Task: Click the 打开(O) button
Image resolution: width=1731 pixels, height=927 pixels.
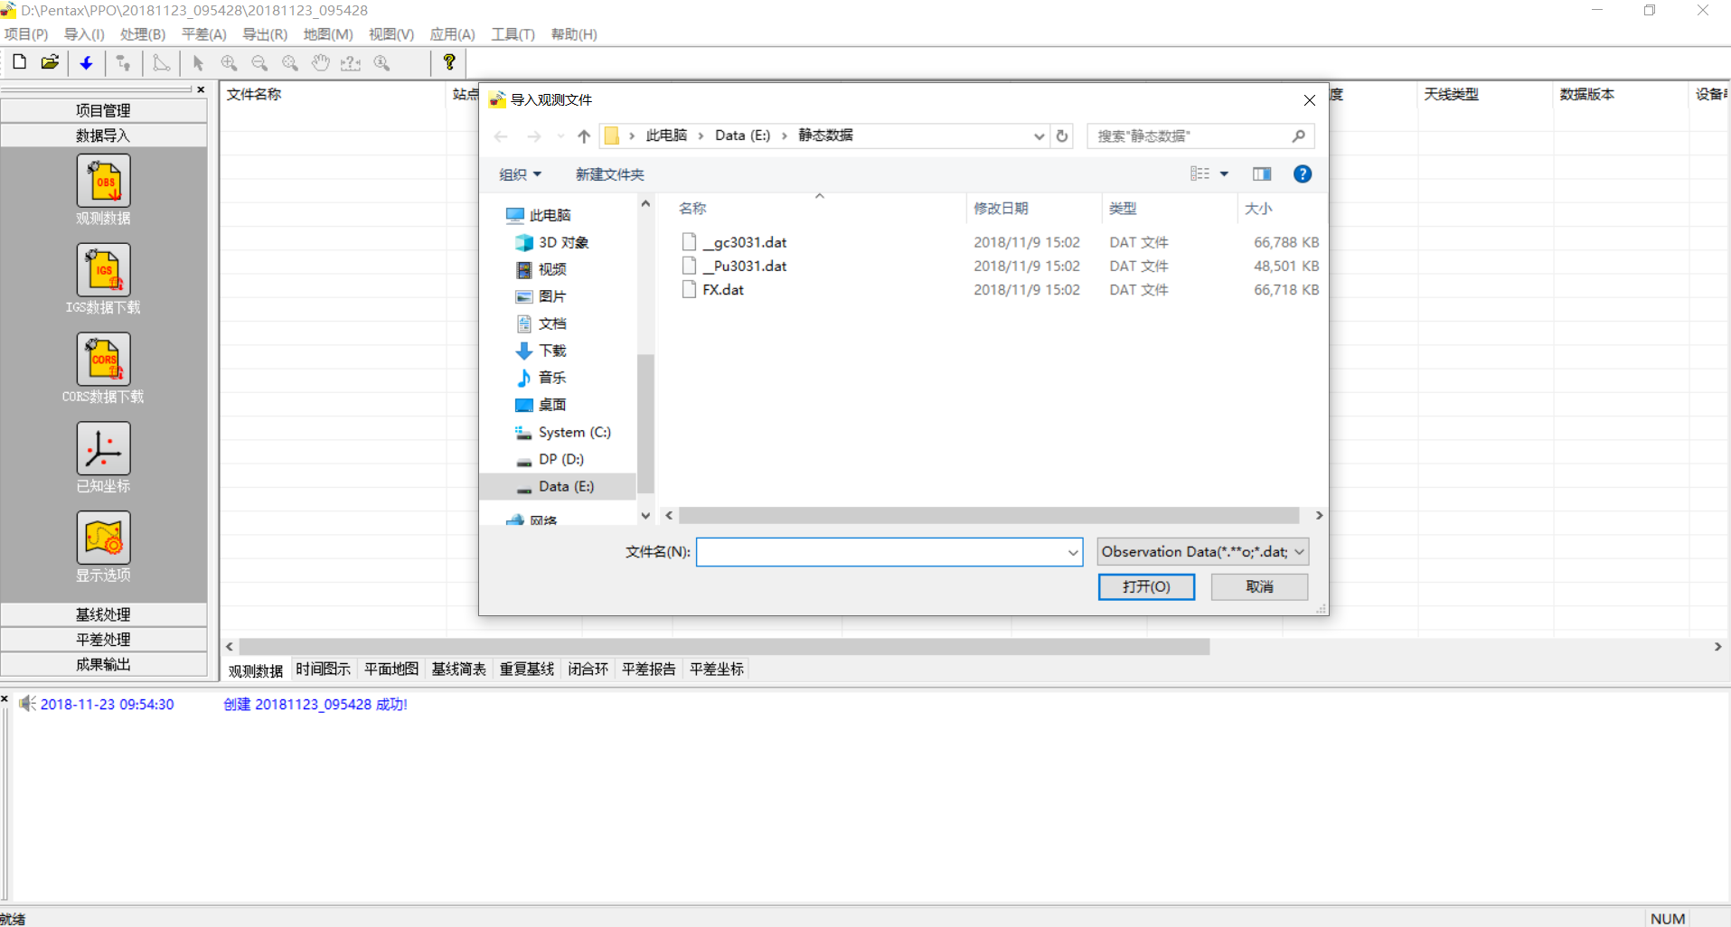Action: (1145, 587)
